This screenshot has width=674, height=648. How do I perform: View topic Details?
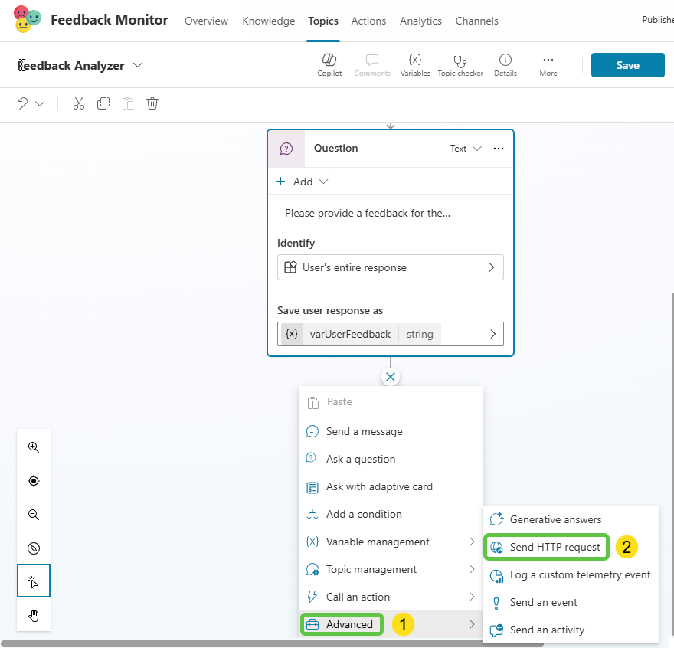pos(505,64)
